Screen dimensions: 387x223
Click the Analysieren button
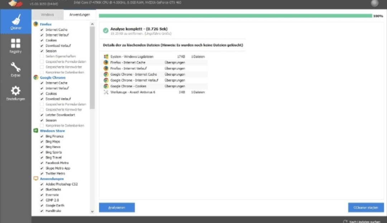[x=117, y=208]
